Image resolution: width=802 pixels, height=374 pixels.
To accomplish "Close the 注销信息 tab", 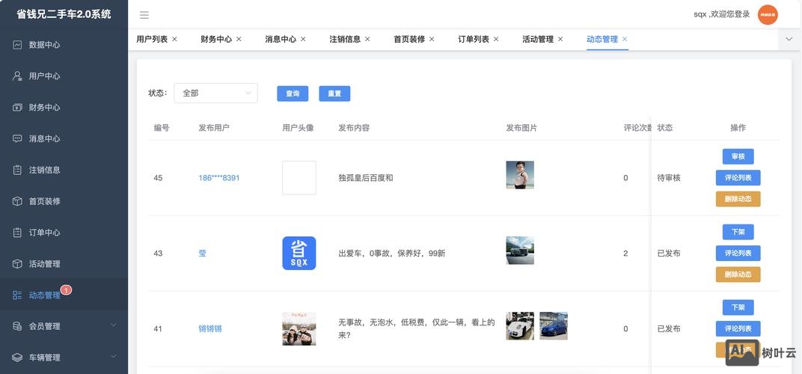I will 368,40.
